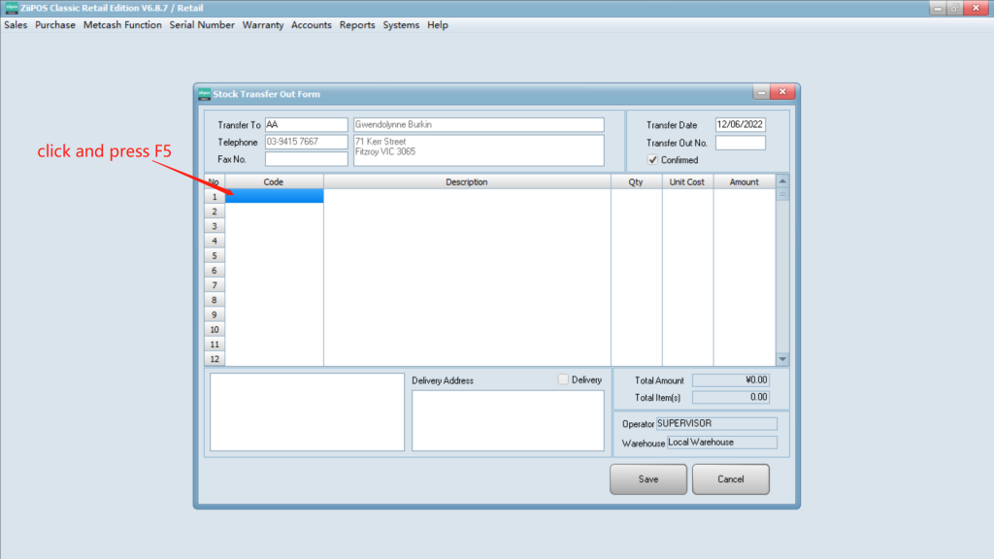994x559 pixels.
Task: Click scroll up arrow of item grid
Action: [782, 181]
